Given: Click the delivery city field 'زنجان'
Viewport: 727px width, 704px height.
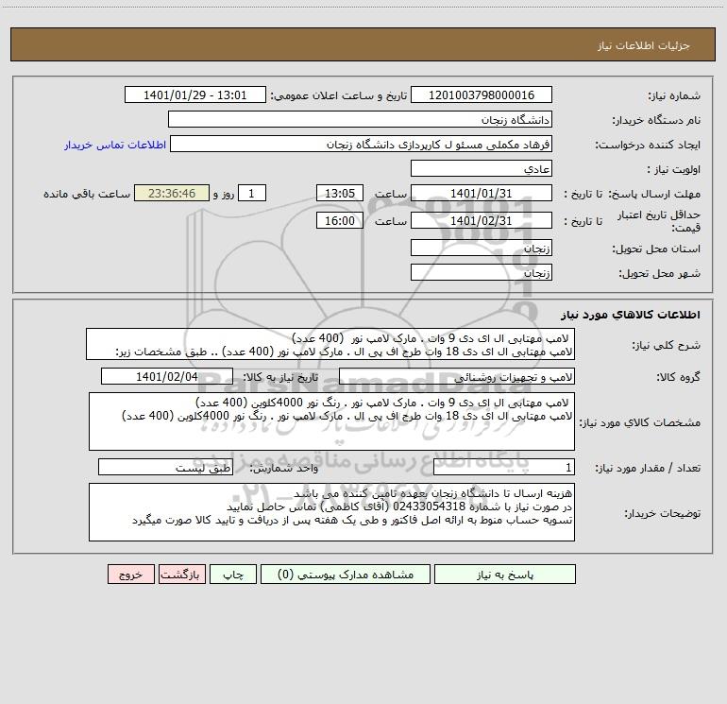Looking at the screenshot, I should click(x=482, y=272).
